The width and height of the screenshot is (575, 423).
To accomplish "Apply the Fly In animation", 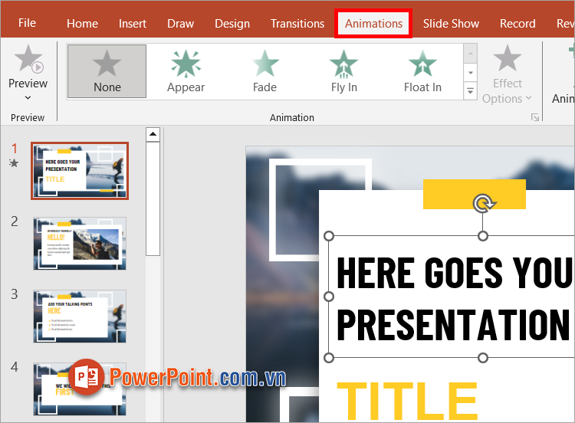I will pos(343,71).
